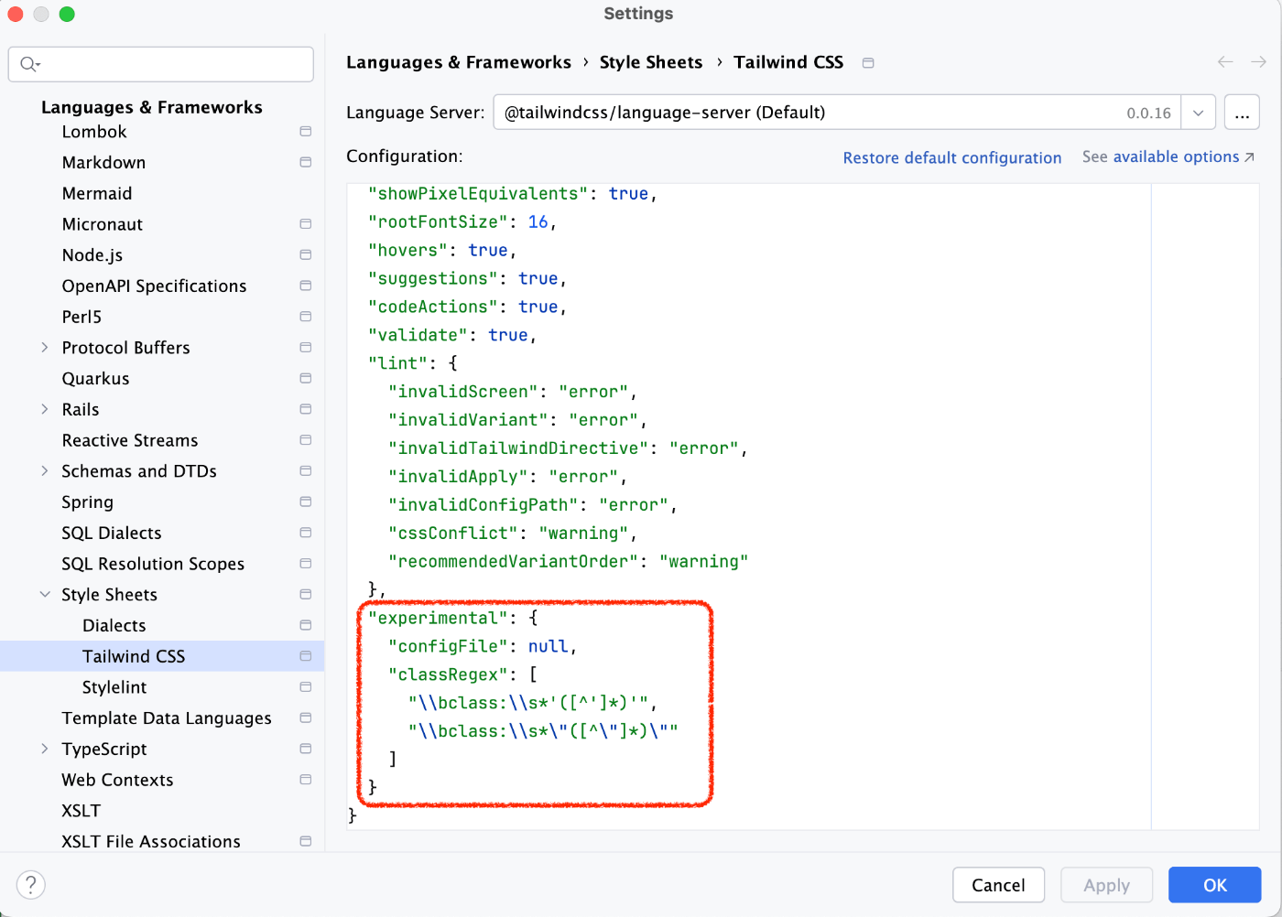The image size is (1282, 917).
Task: Click the project-level icon next to OpenAPI Specifications
Action: [x=306, y=286]
